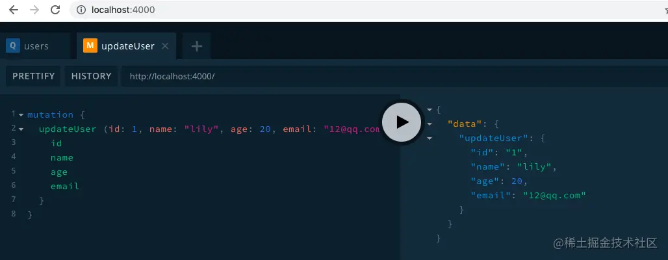
Task: Reload the page with the refresh icon
Action: coord(55,10)
